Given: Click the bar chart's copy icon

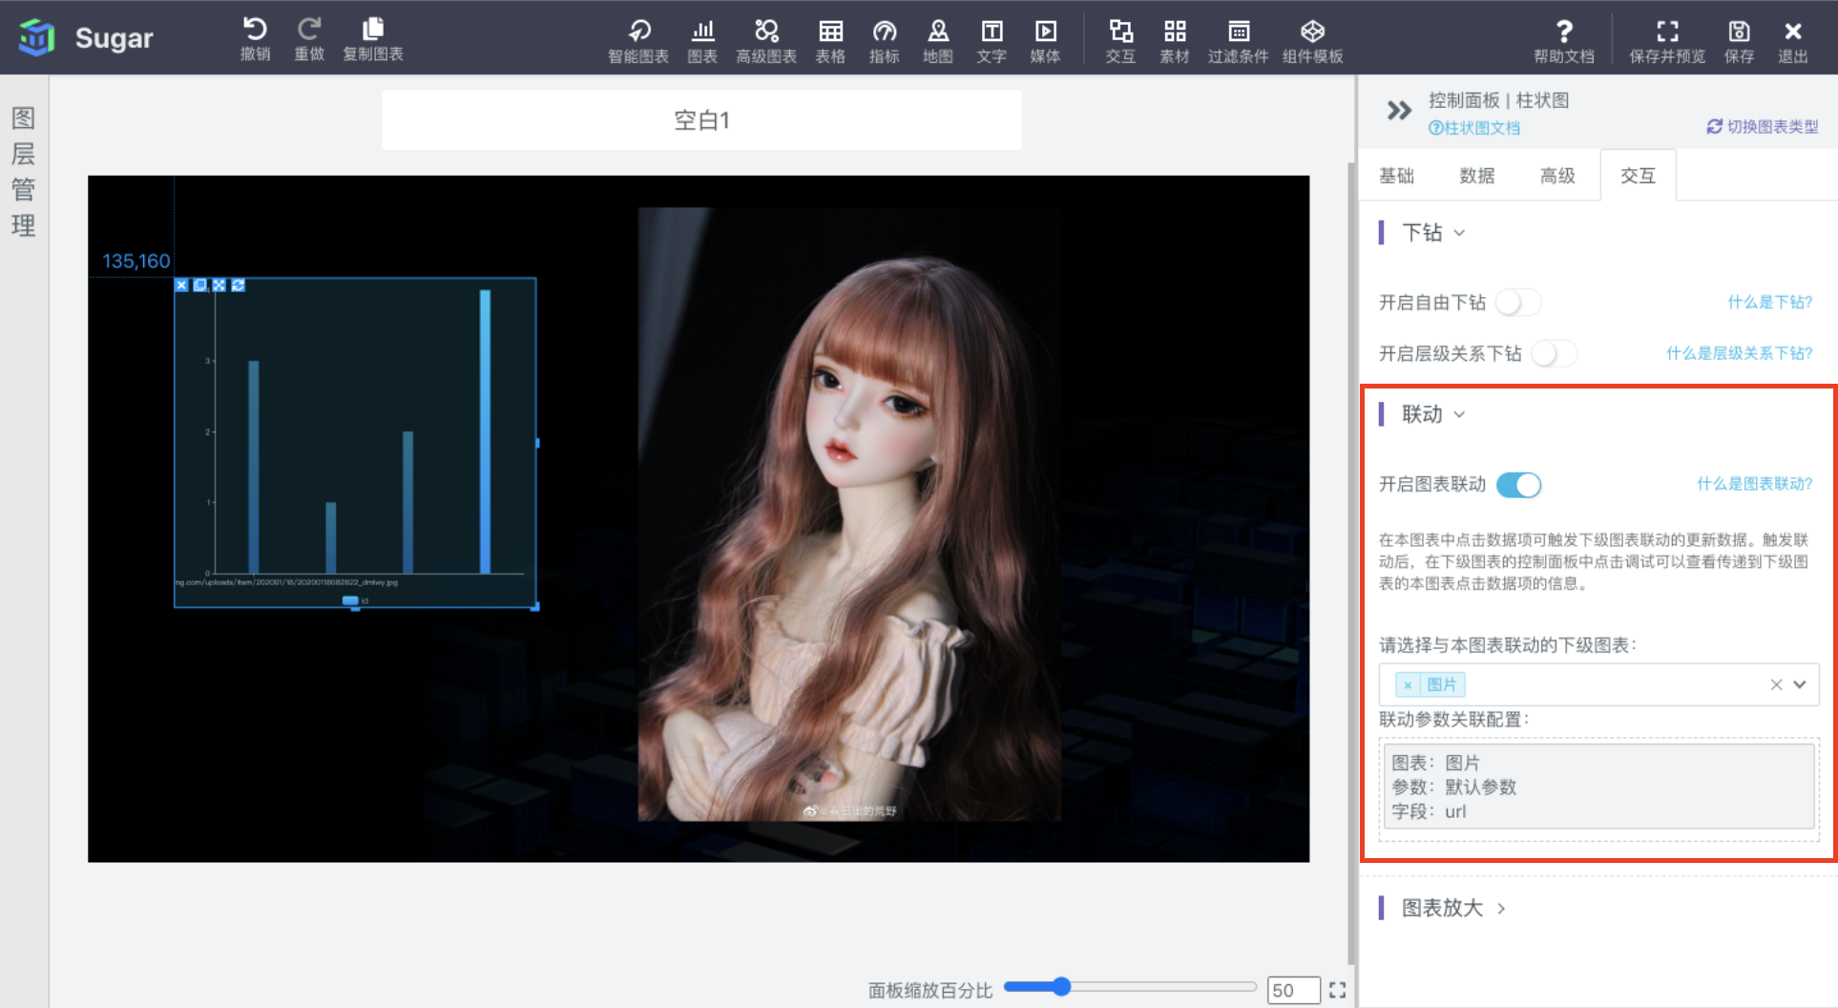Looking at the screenshot, I should tap(200, 285).
